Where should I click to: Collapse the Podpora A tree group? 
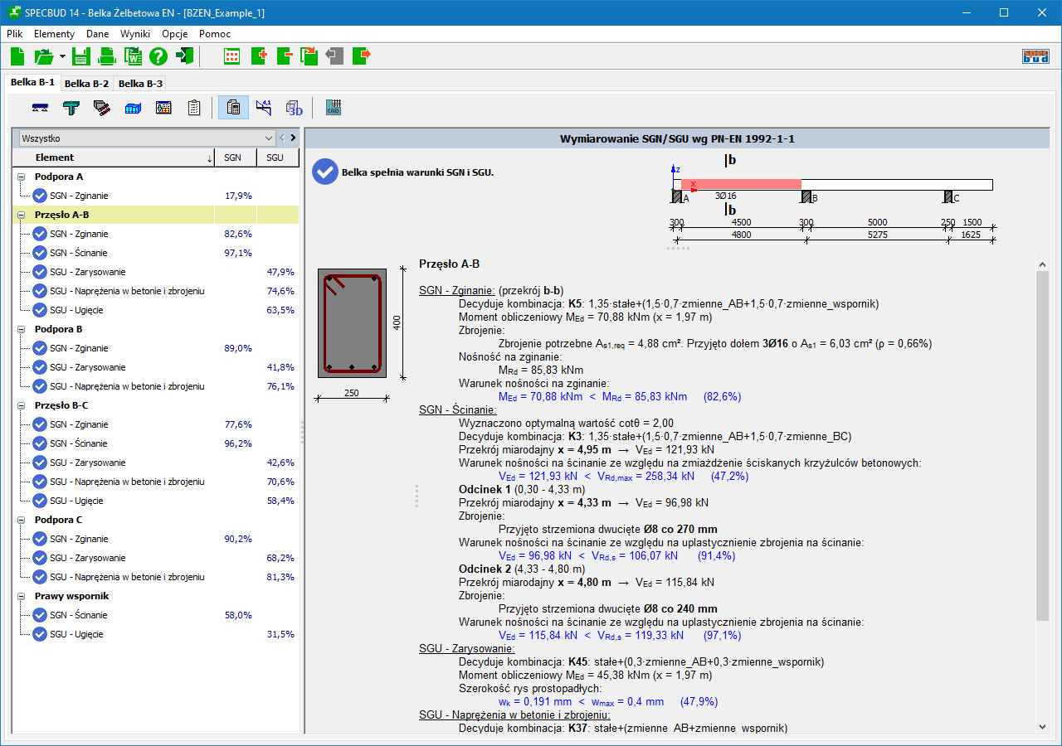tap(20, 177)
